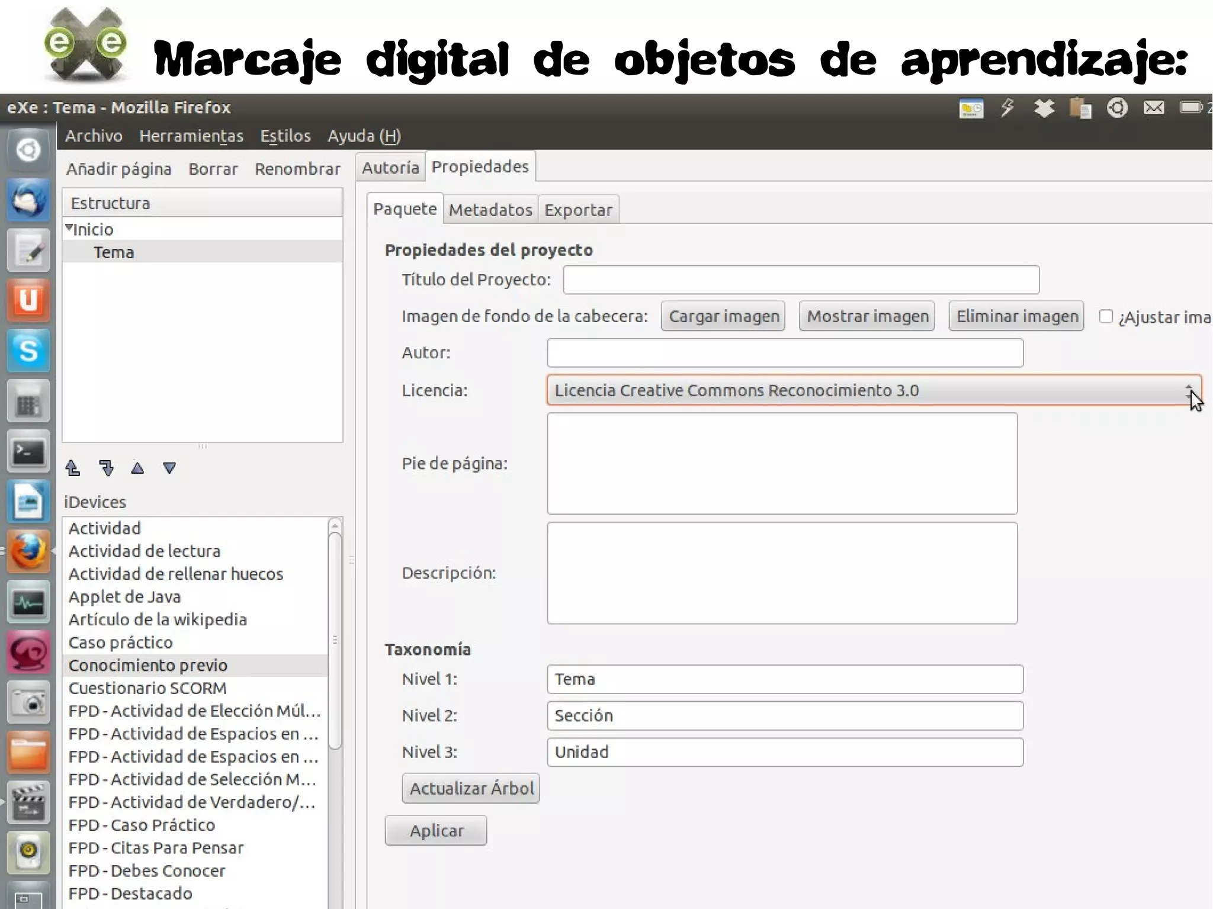Click the clipboard icon in the system tray
The width and height of the screenshot is (1213, 909).
1082,108
